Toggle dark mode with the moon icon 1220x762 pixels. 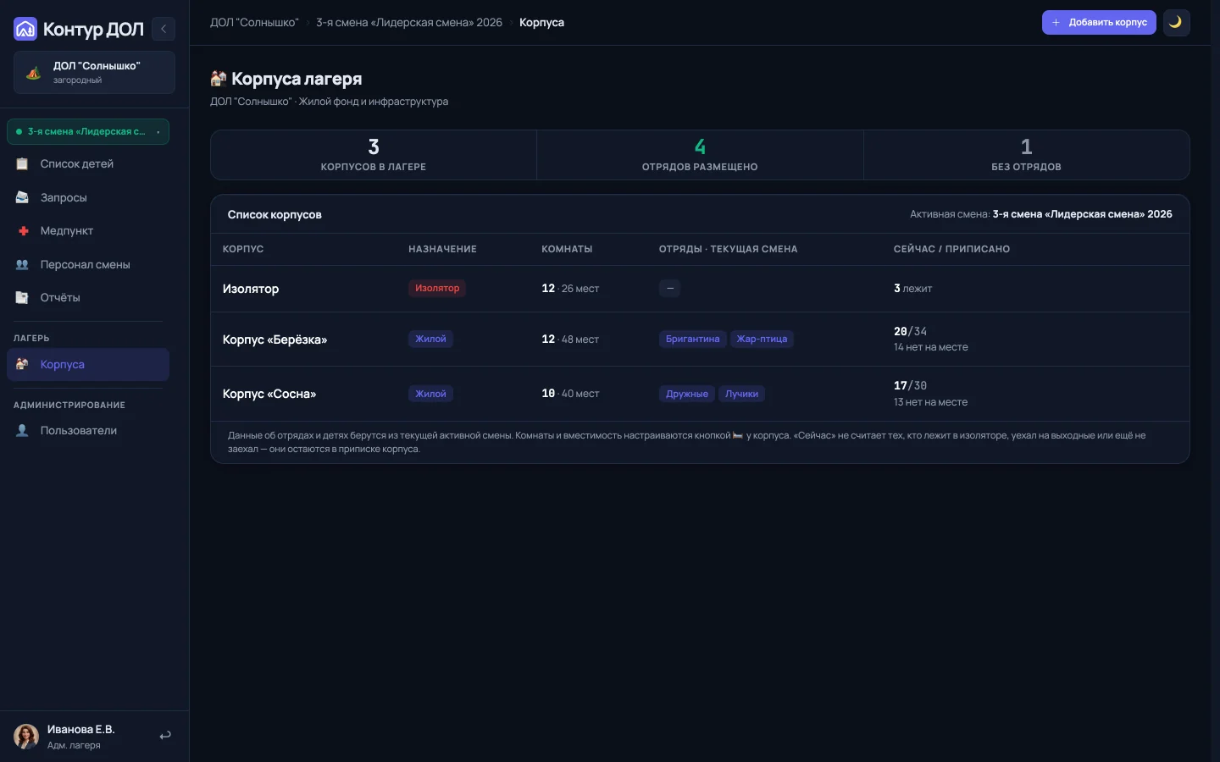click(1176, 23)
